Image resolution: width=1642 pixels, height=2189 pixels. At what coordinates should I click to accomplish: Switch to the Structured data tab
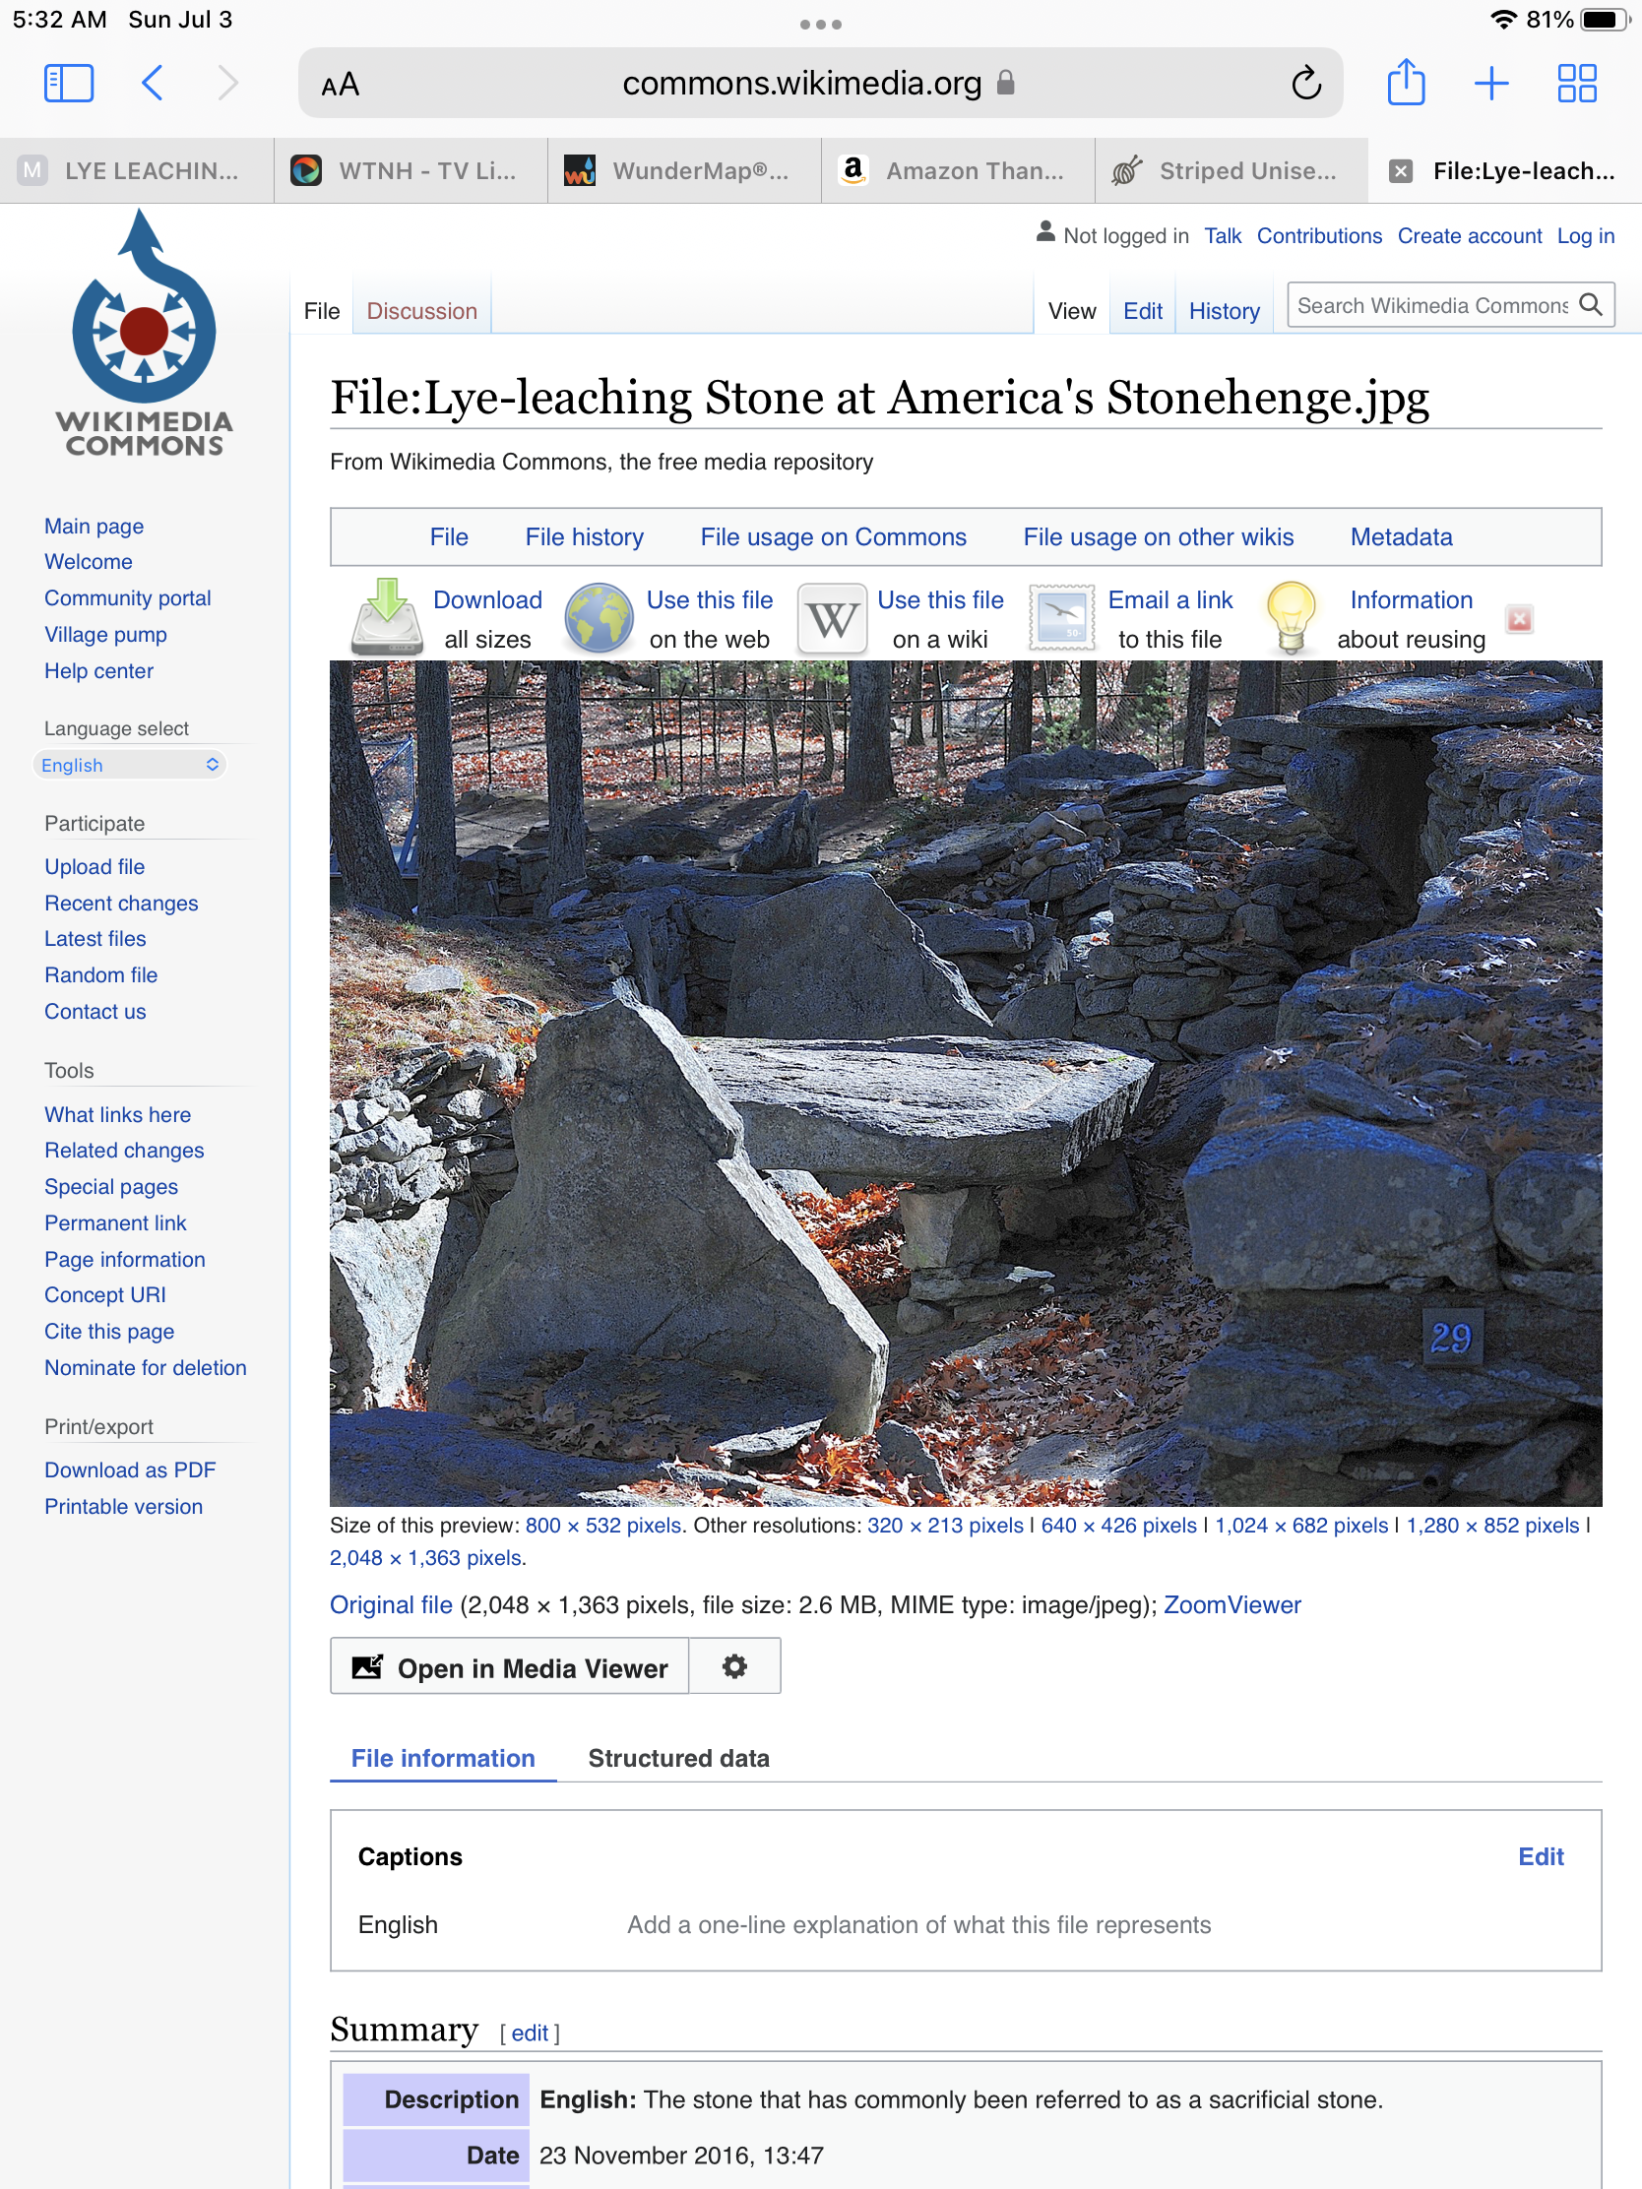[678, 1759]
